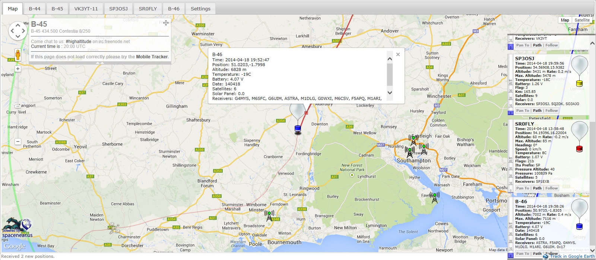Open the B-46 tab

pos(174,9)
